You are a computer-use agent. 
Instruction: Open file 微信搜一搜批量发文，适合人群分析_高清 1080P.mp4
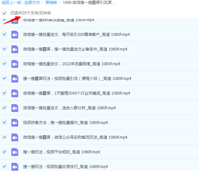point(69,108)
